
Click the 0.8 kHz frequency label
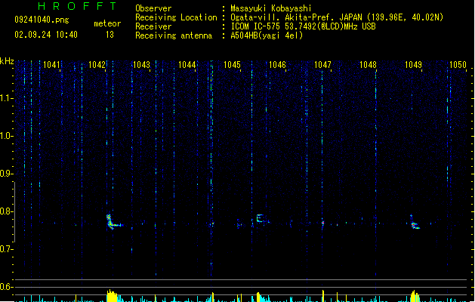point(7,211)
